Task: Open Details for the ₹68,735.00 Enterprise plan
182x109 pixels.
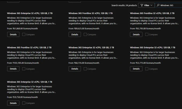Action: (x=75, y=69)
